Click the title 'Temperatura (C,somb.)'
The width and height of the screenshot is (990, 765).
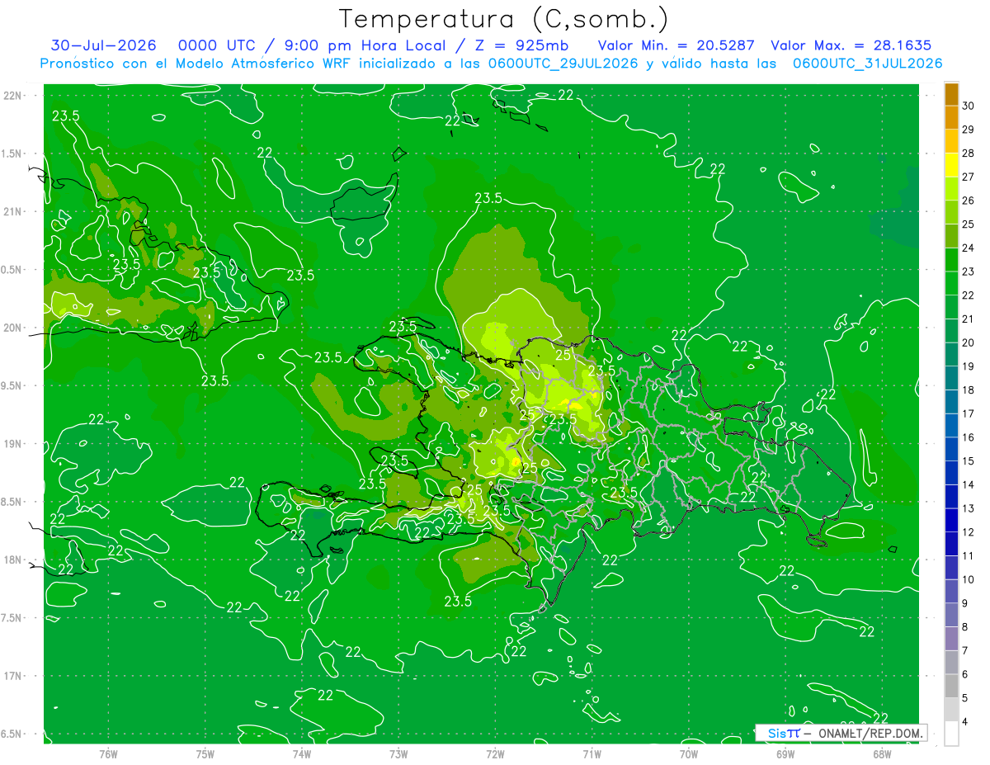tap(503, 19)
